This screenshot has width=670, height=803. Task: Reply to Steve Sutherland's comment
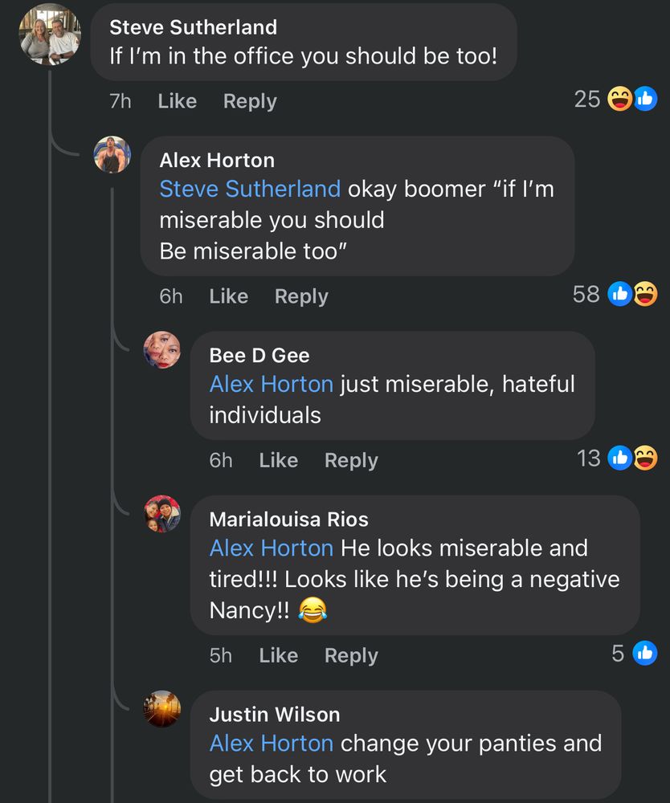250,101
